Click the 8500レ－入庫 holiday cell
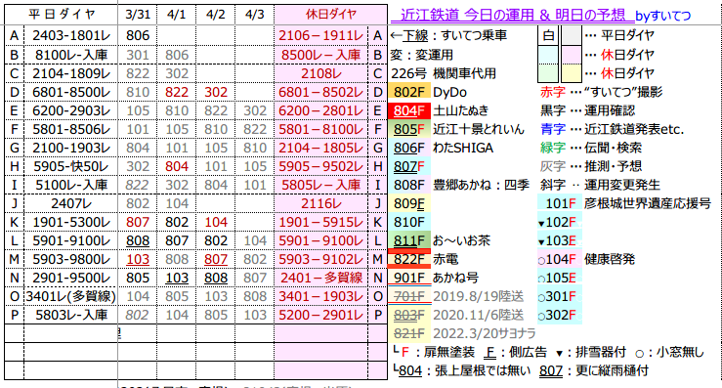The height and width of the screenshot is (388, 722). tap(320, 55)
